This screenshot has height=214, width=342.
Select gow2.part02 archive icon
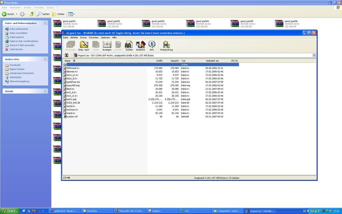pyautogui.click(x=102, y=24)
